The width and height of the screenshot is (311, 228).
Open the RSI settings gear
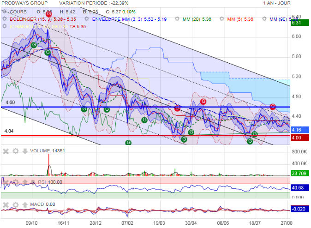[15, 182]
